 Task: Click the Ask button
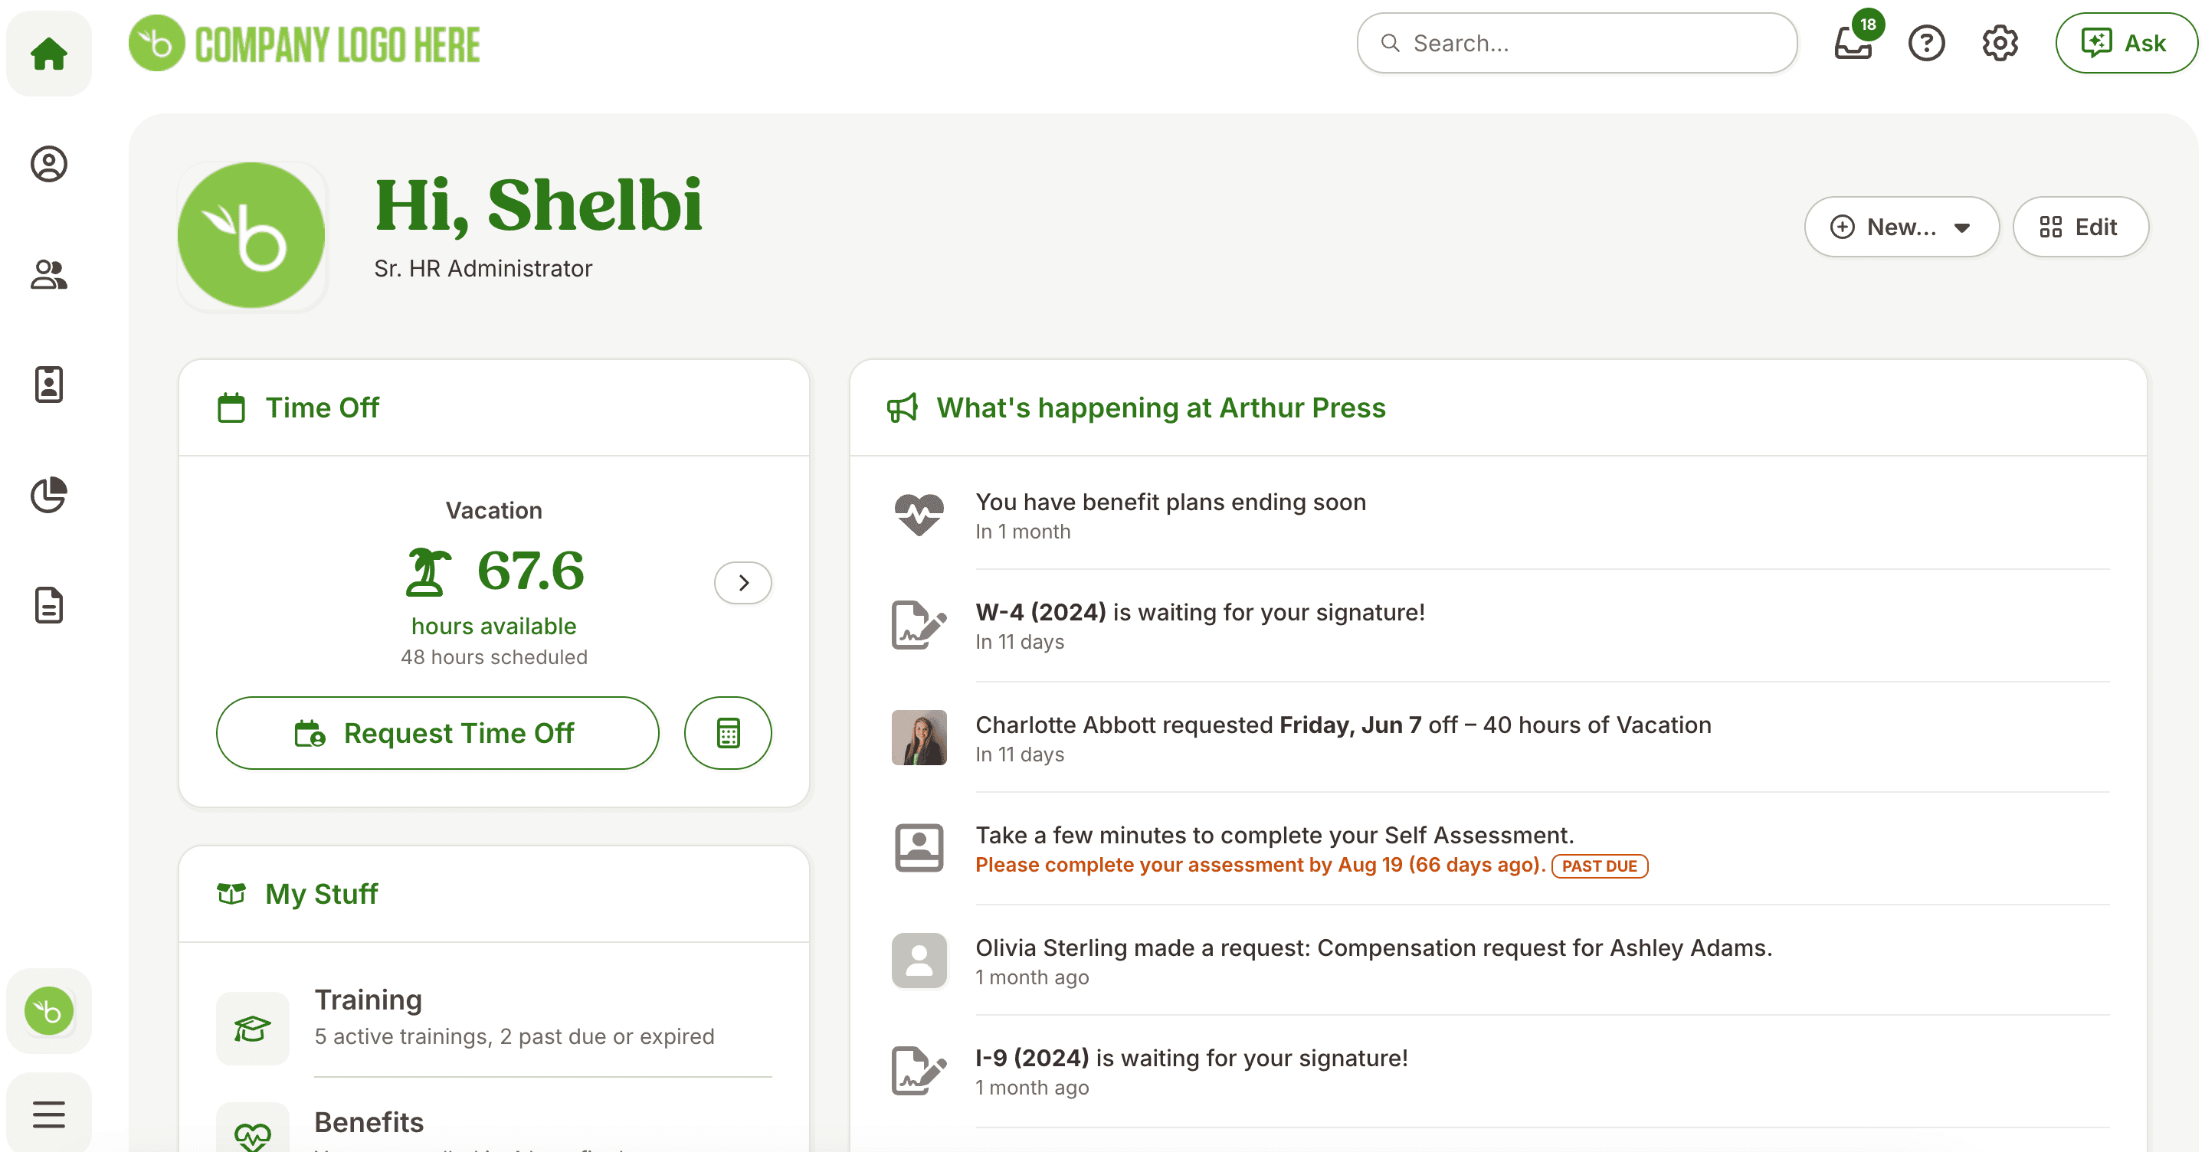click(x=2125, y=43)
